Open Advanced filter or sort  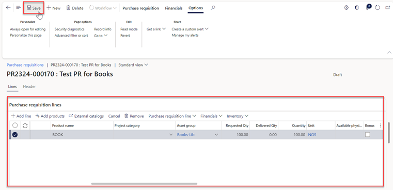tap(71, 35)
